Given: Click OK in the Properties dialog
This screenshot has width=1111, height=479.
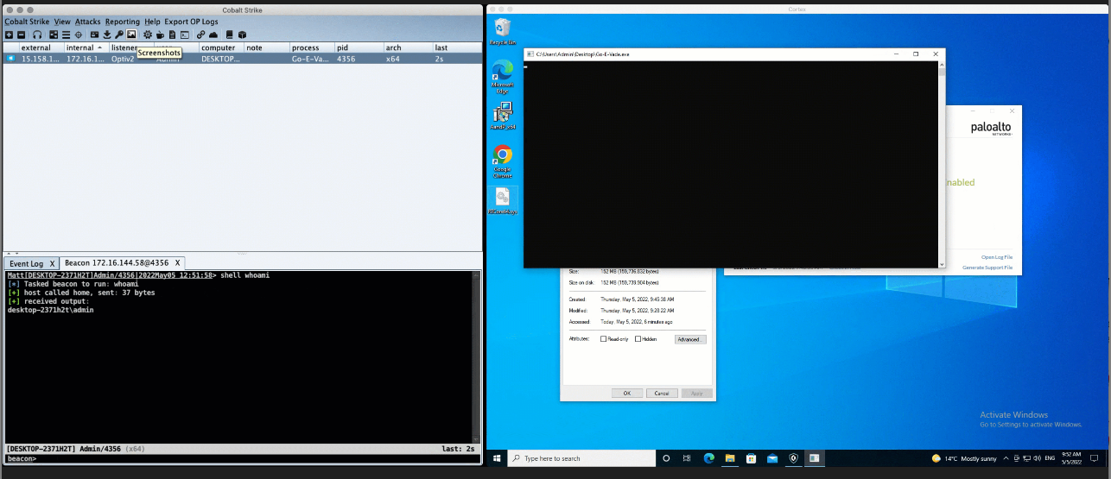Looking at the screenshot, I should point(627,393).
